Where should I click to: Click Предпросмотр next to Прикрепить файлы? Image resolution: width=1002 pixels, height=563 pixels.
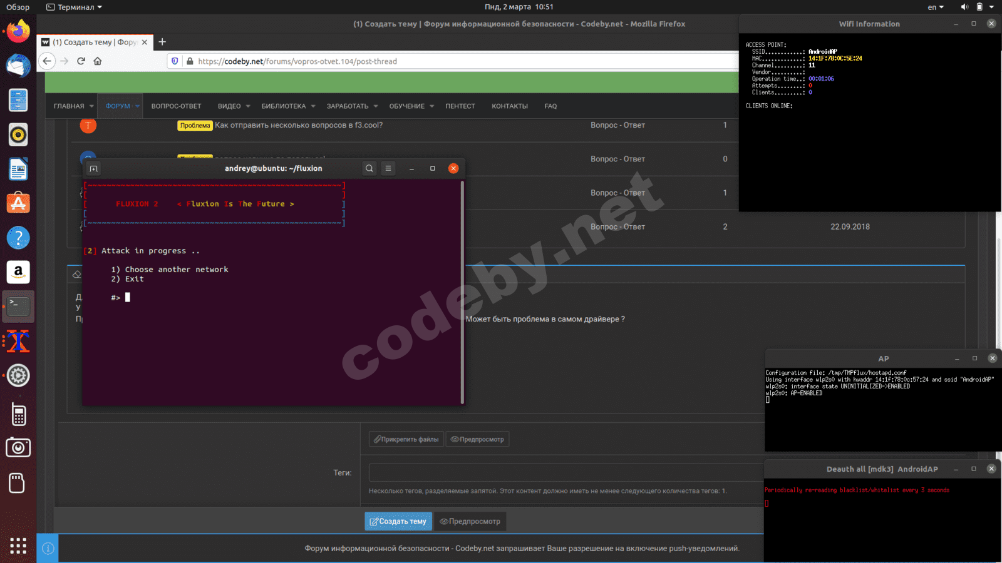(x=477, y=439)
